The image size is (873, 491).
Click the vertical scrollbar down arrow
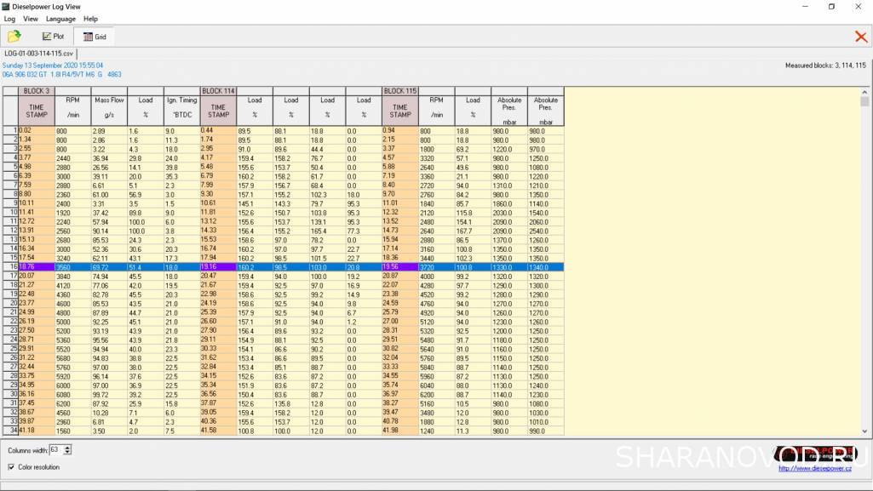865,431
